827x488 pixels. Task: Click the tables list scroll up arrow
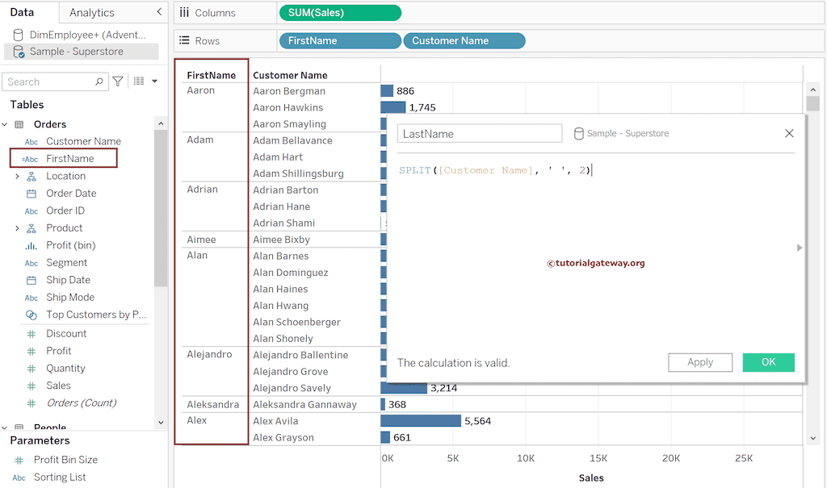tap(161, 123)
